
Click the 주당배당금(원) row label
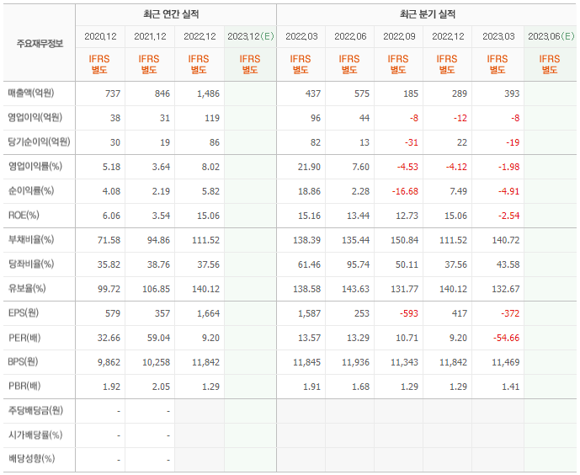point(35,410)
